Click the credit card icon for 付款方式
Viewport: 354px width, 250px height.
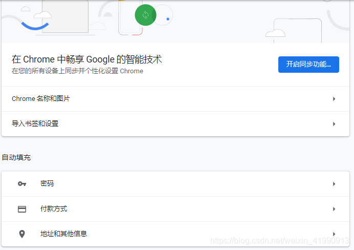click(x=22, y=209)
